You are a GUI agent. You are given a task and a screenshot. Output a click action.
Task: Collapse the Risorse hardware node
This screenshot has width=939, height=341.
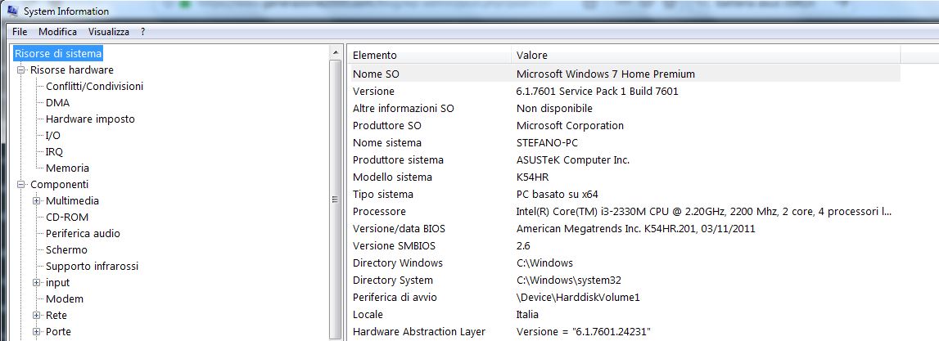click(x=22, y=70)
